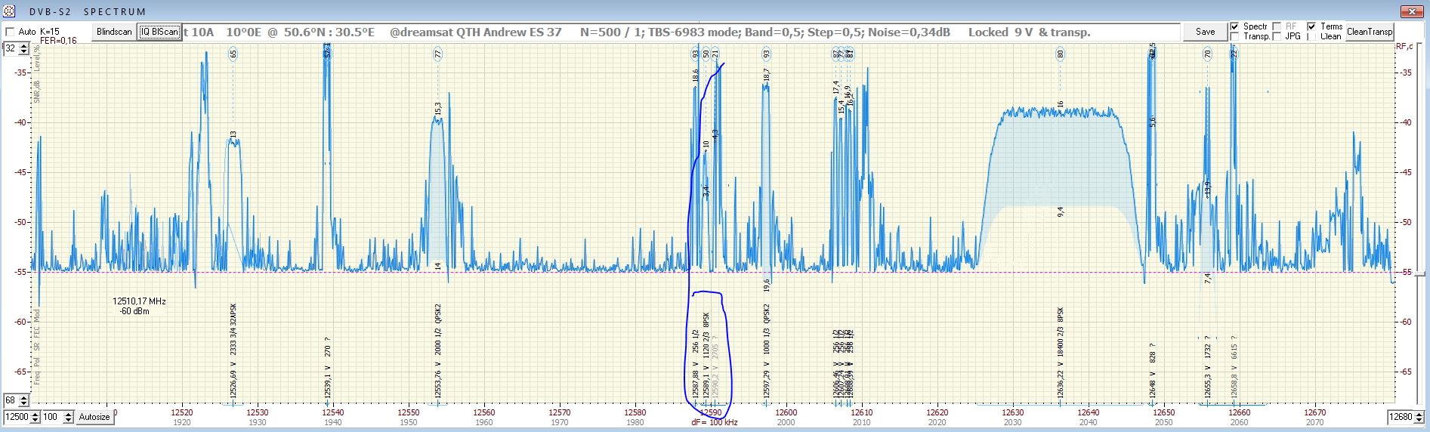The height and width of the screenshot is (432, 1430).
Task: Click into the 12680 end frequency field
Action: pos(1401,417)
